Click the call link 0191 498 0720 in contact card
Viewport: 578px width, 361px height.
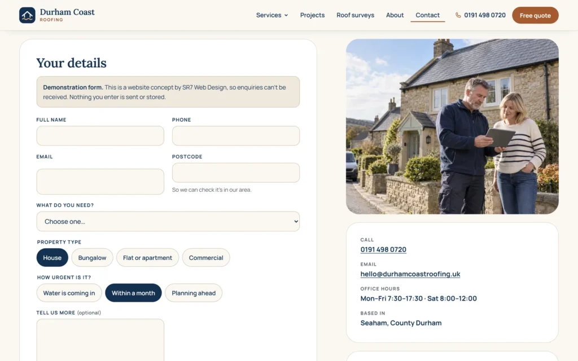click(383, 249)
